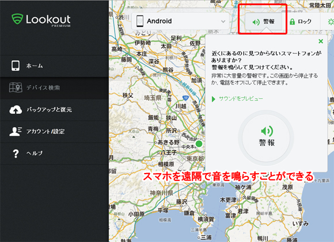Click the 相模原 label on the map
This screenshot has width=334, height=242.
click(x=166, y=164)
